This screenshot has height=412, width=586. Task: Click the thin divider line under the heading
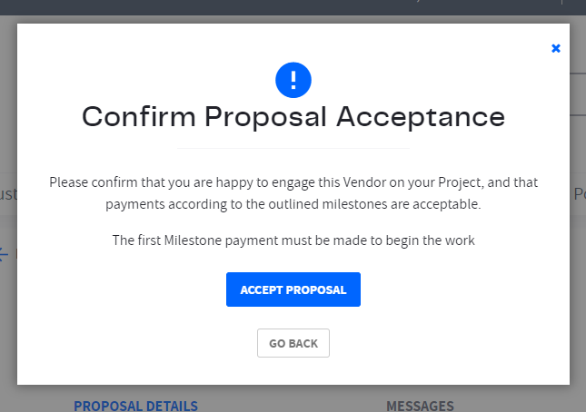pyautogui.click(x=293, y=149)
